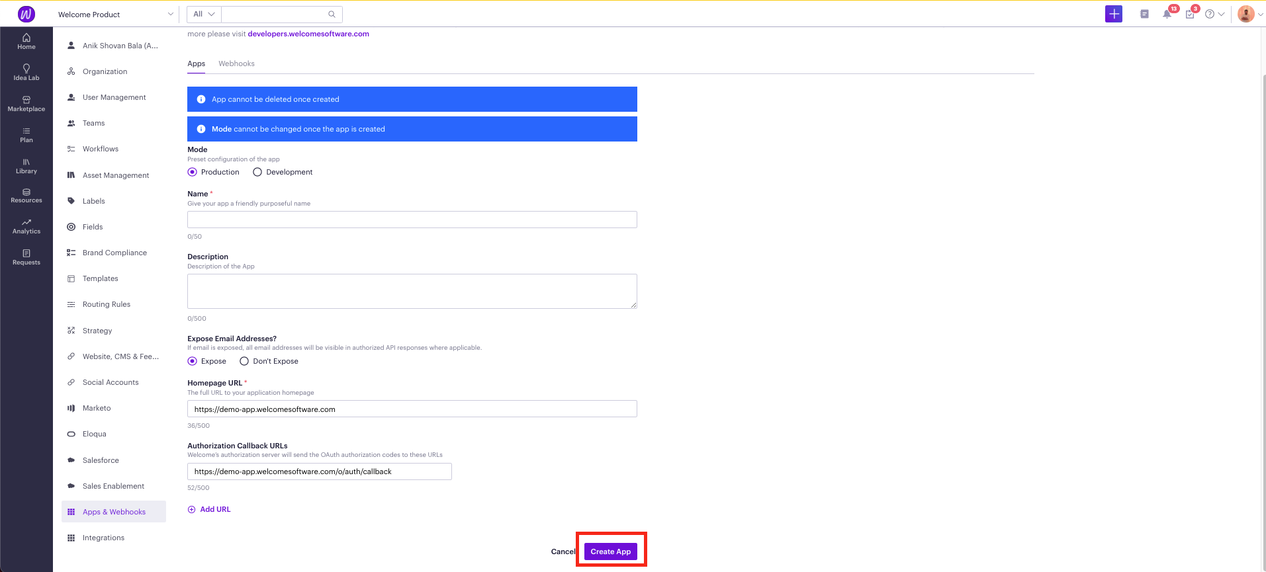1266x572 pixels.
Task: Click the Marketo icon
Action: (71, 408)
